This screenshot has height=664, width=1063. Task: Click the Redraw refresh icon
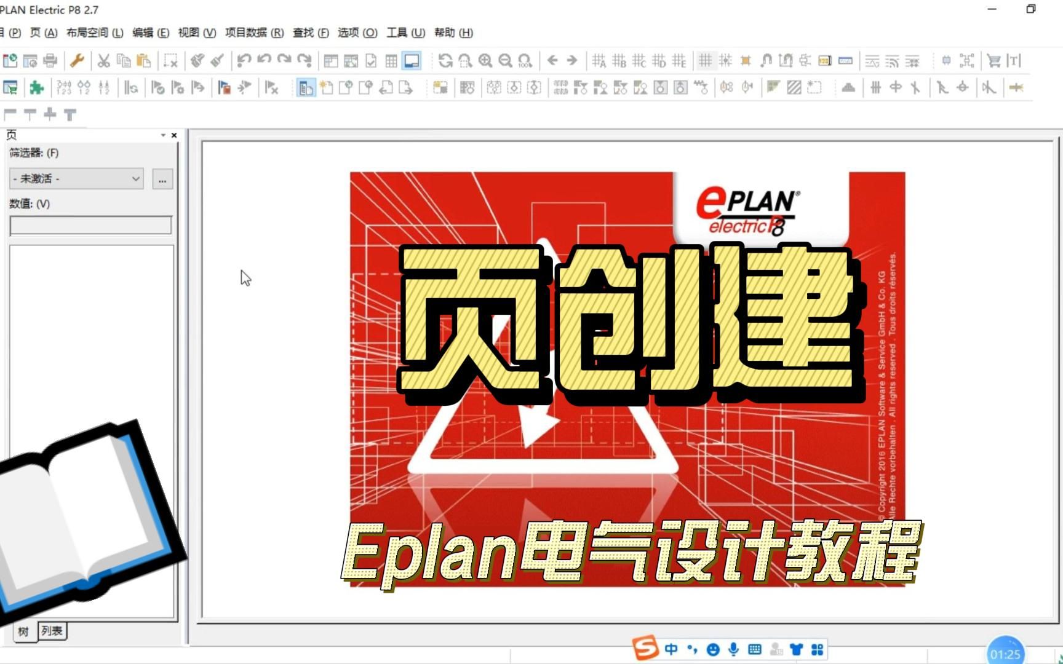tap(445, 60)
